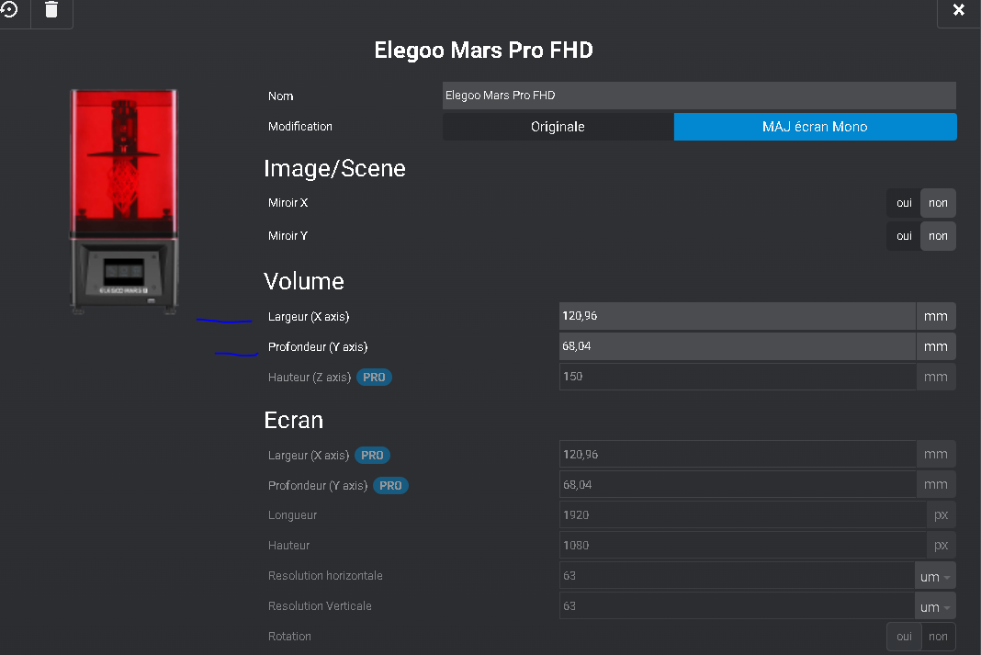The width and height of the screenshot is (981, 655).
Task: Edit Volume Profondeur (Y axis) value field
Action: click(x=737, y=346)
